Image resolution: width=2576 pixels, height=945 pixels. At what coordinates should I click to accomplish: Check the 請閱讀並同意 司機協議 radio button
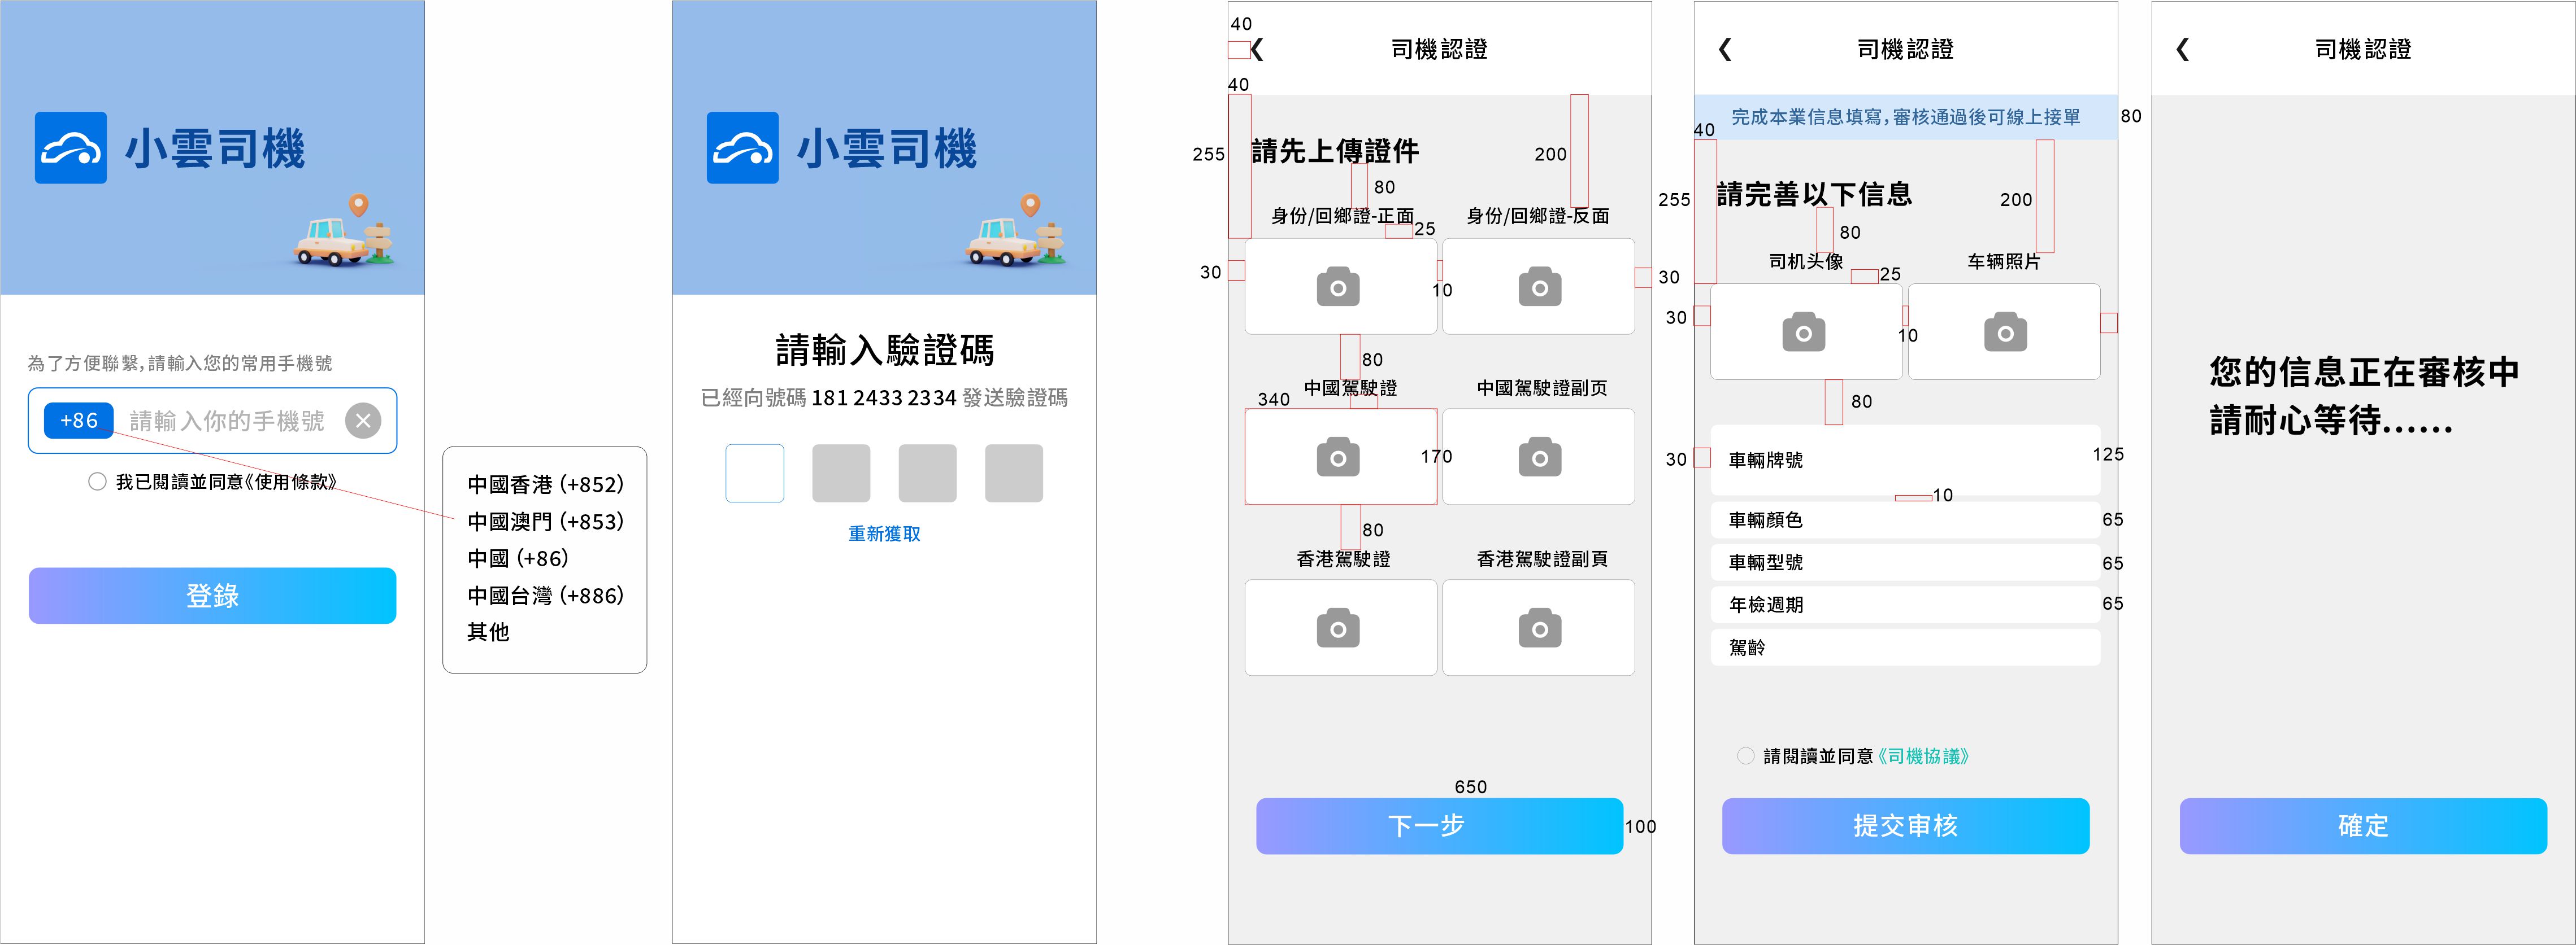click(x=1745, y=756)
